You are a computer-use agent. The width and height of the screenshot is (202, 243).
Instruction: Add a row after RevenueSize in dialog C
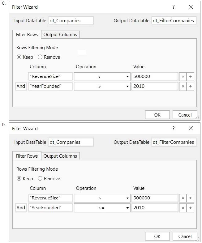(190, 77)
